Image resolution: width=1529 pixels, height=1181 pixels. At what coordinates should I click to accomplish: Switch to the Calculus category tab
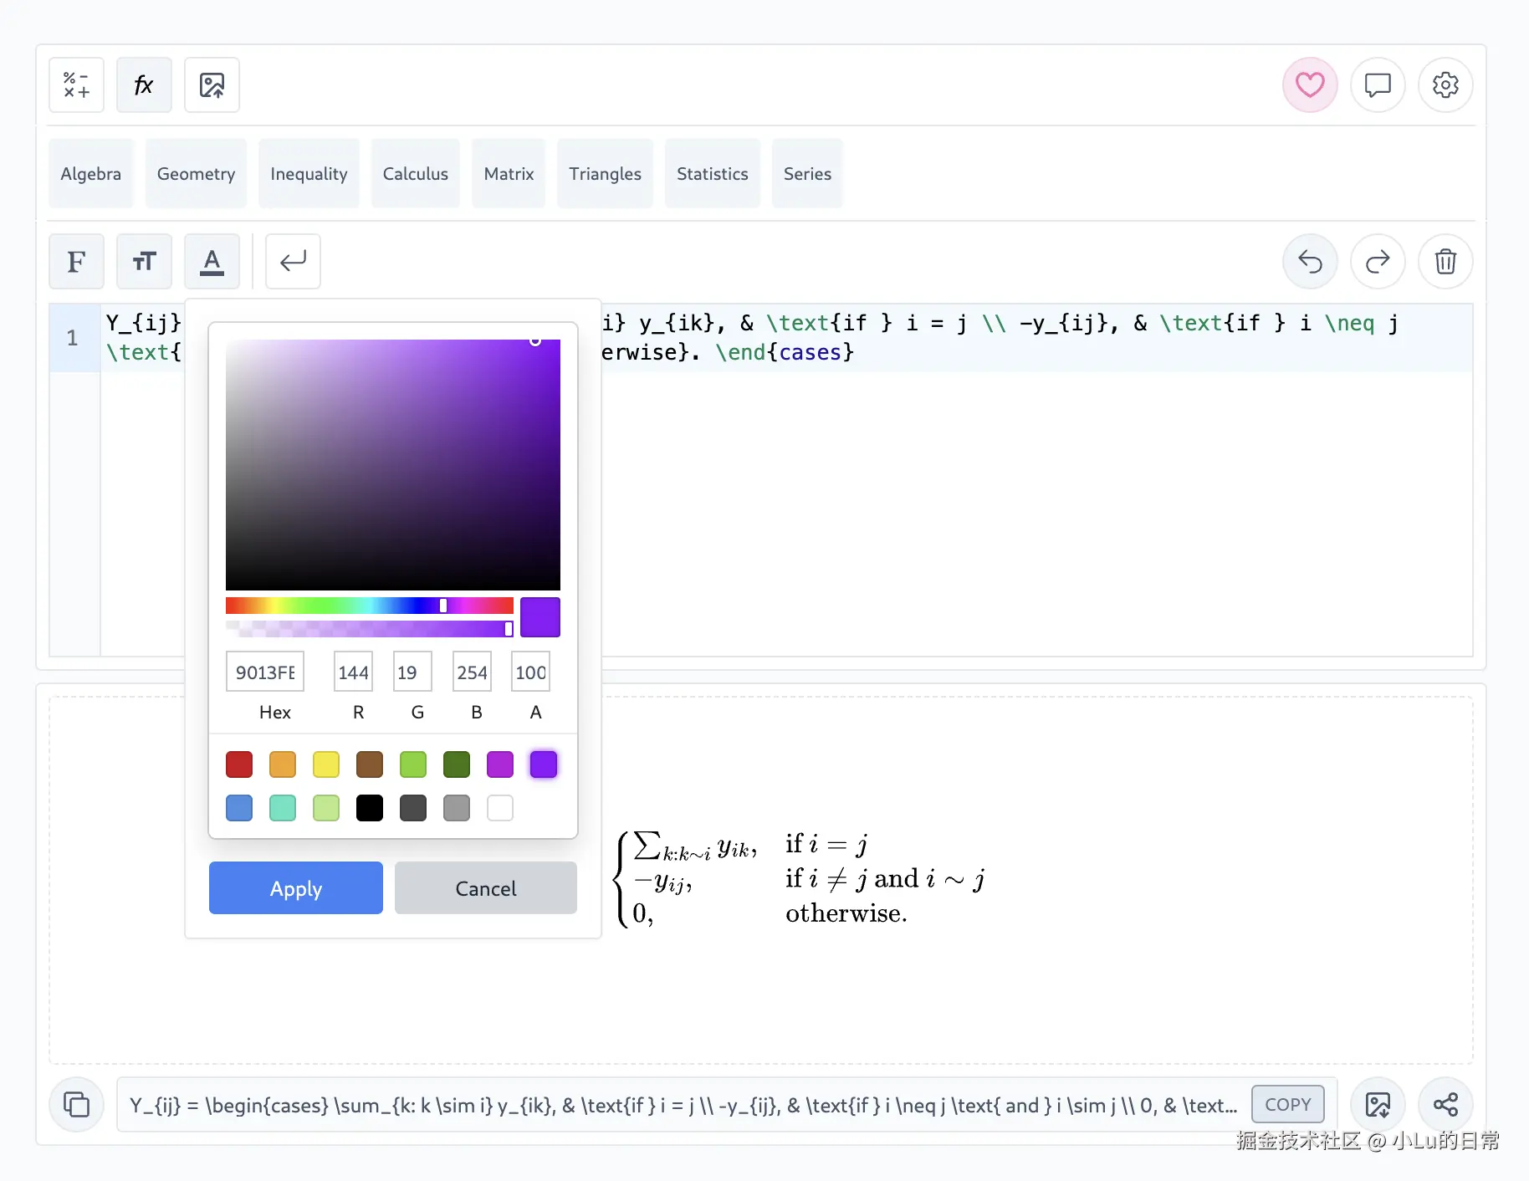(415, 174)
